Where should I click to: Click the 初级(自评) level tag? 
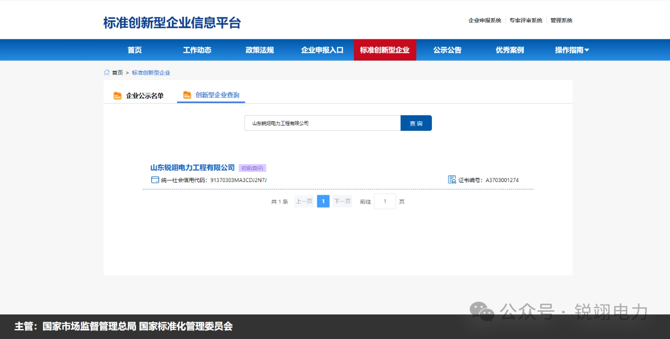click(253, 168)
